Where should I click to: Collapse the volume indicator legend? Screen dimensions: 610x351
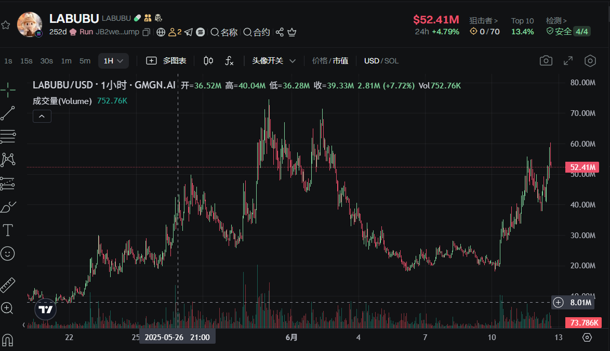coord(42,116)
